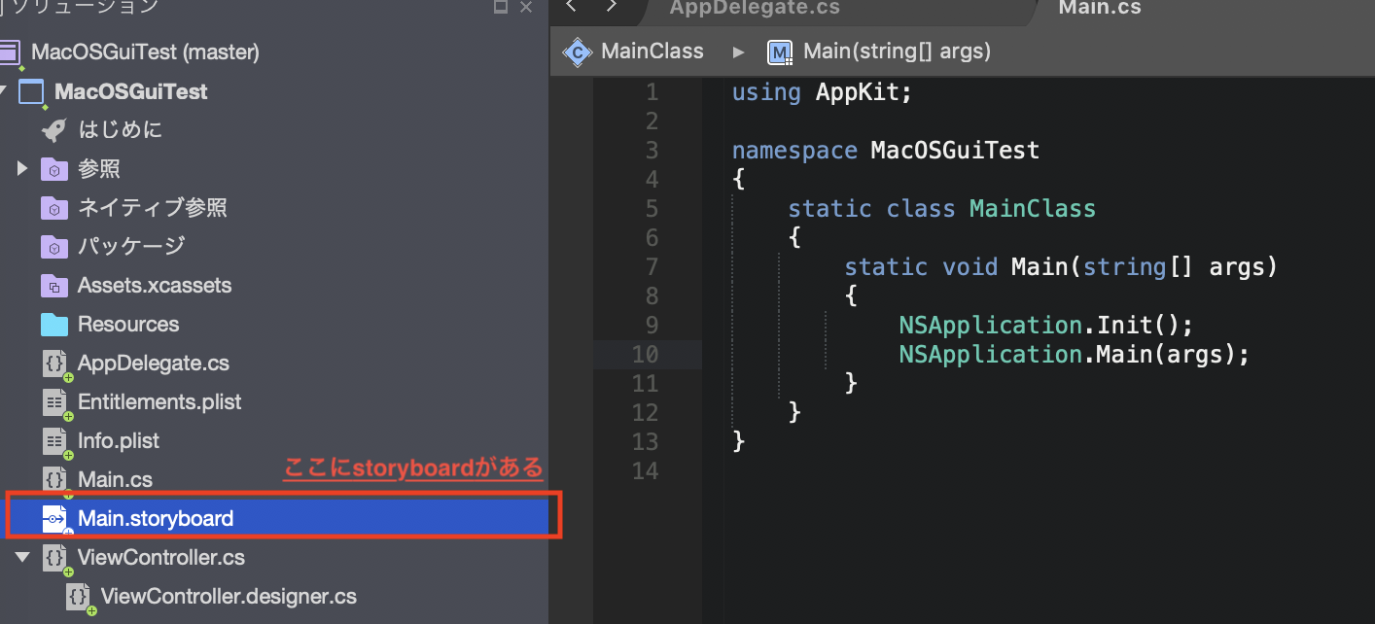The width and height of the screenshot is (1375, 624).
Task: Collapse the MacOSGuiTest project node
Action: point(4,91)
